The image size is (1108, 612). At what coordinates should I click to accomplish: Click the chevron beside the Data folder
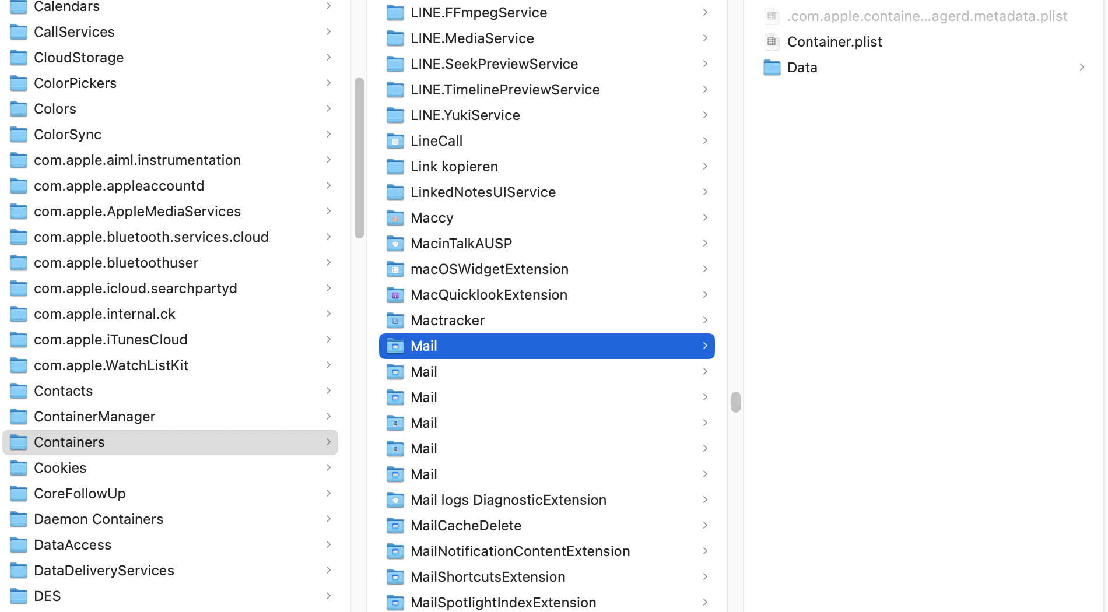tap(1082, 67)
